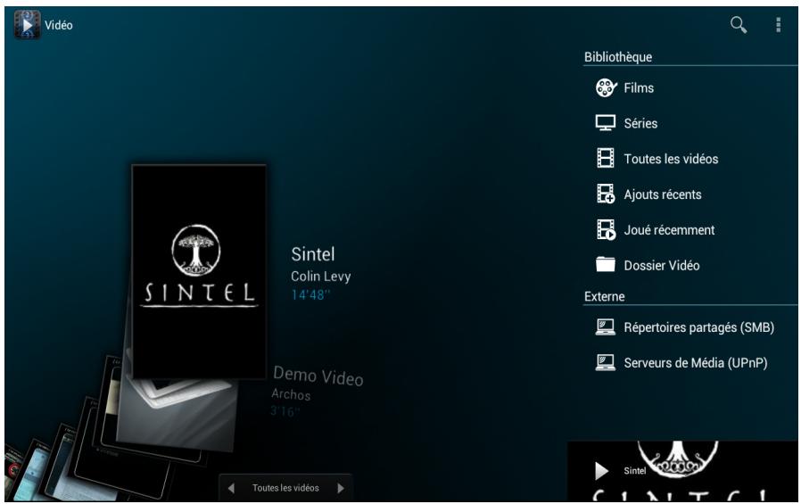Viewport: 801px width, 504px height.
Task: Click the Toutes les vidéos filmstrip icon
Action: click(x=606, y=158)
